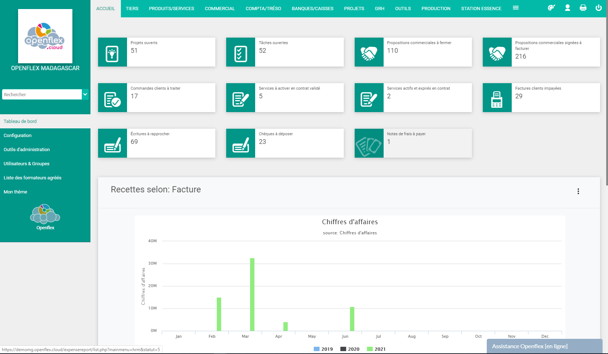This screenshot has width=608, height=354.
Task: Open the user profile icon
Action: 567,8
